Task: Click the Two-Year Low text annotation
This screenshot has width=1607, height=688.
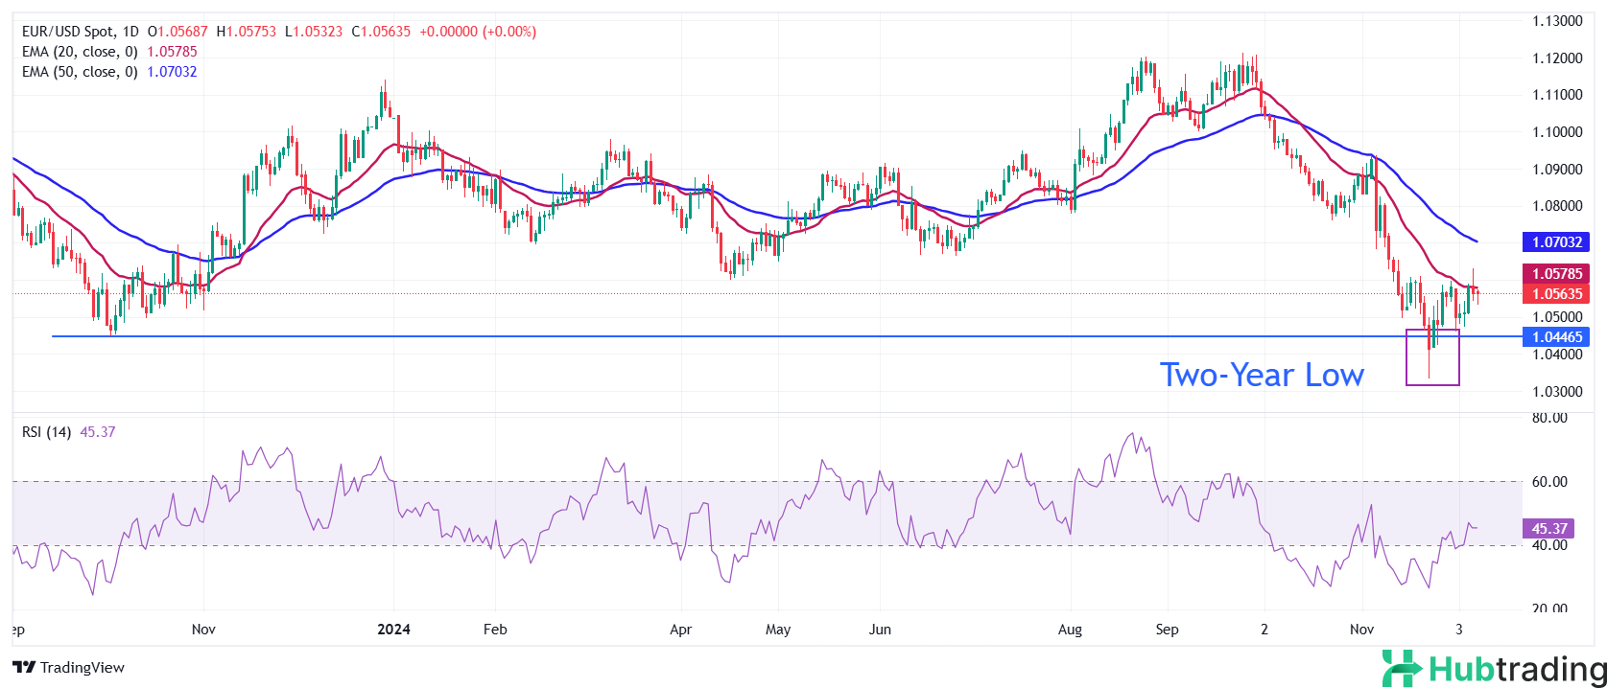Action: 1262,375
